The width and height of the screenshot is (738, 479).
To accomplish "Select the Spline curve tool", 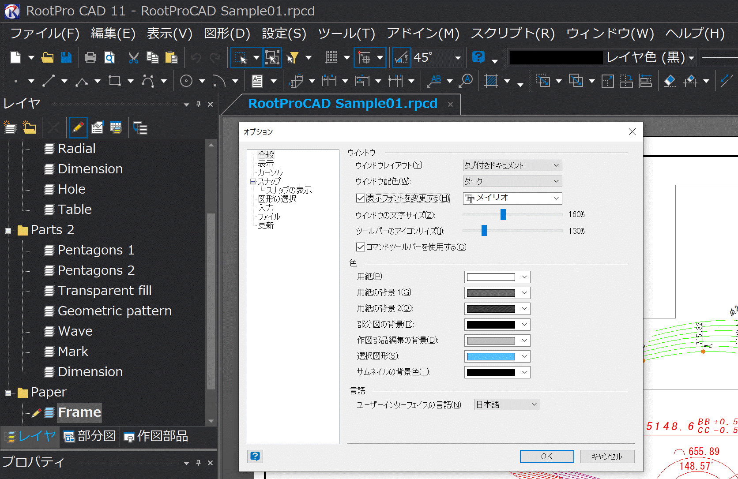I will [x=148, y=81].
